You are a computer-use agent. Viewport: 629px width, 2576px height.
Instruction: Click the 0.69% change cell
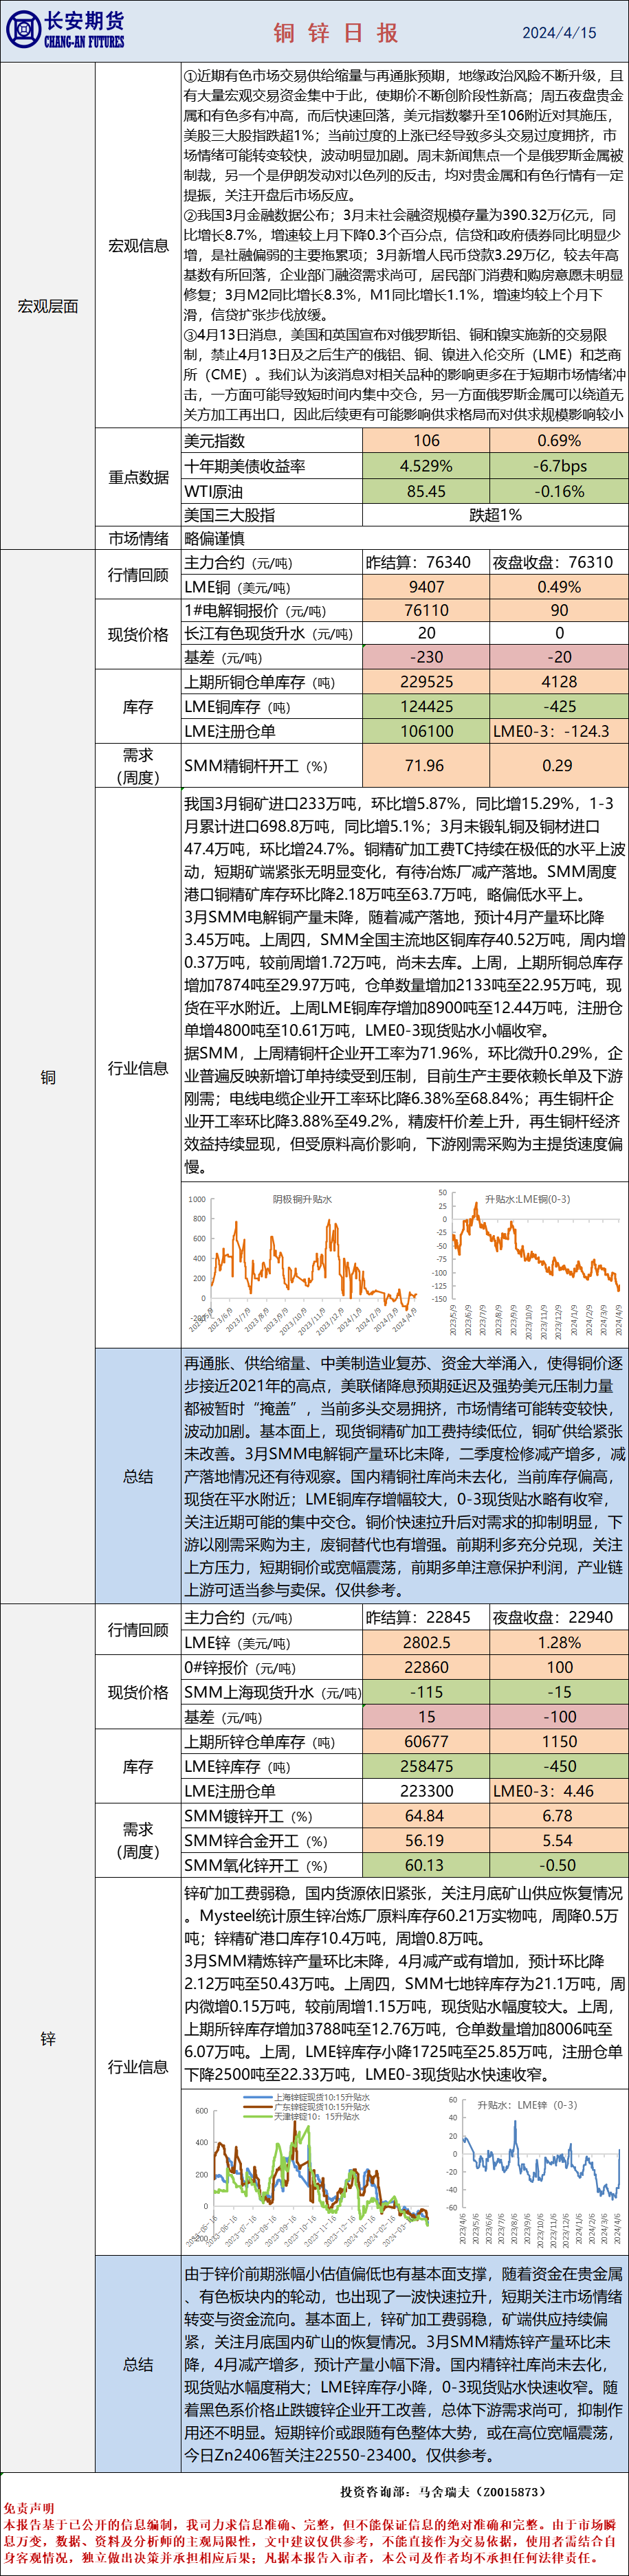pyautogui.click(x=559, y=441)
